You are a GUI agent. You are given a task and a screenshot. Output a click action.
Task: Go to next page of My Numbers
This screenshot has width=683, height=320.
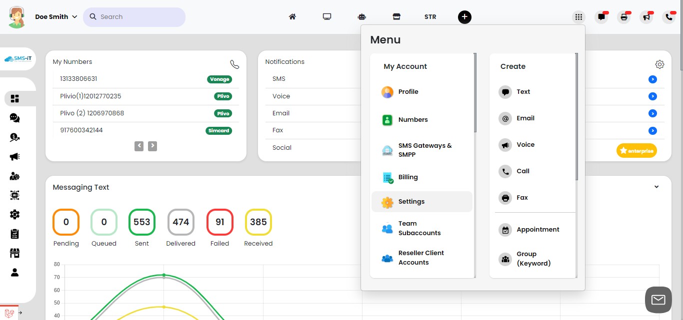click(x=152, y=146)
